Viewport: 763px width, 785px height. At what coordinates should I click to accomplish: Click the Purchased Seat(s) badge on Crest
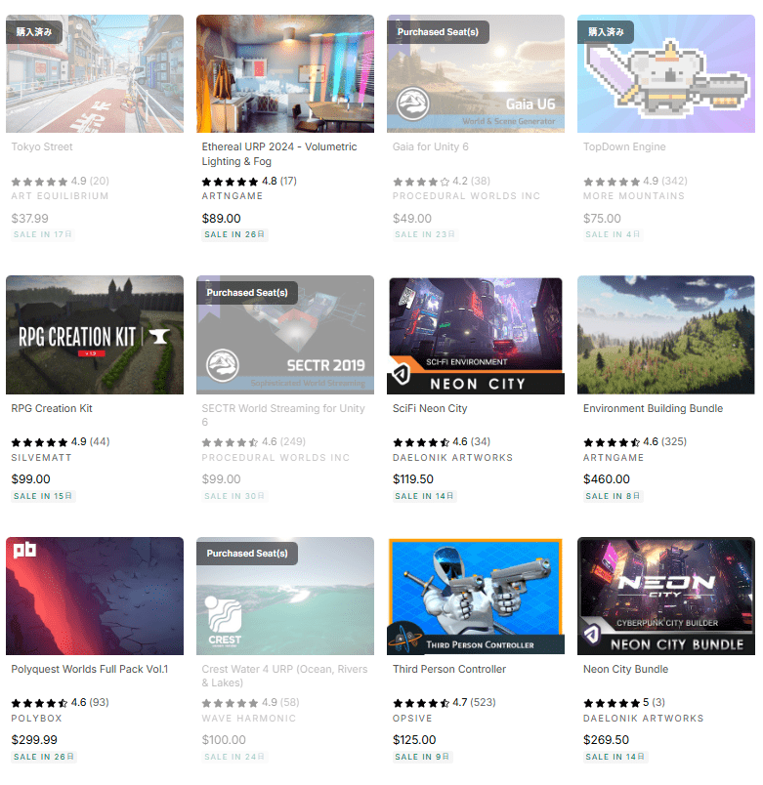(247, 554)
